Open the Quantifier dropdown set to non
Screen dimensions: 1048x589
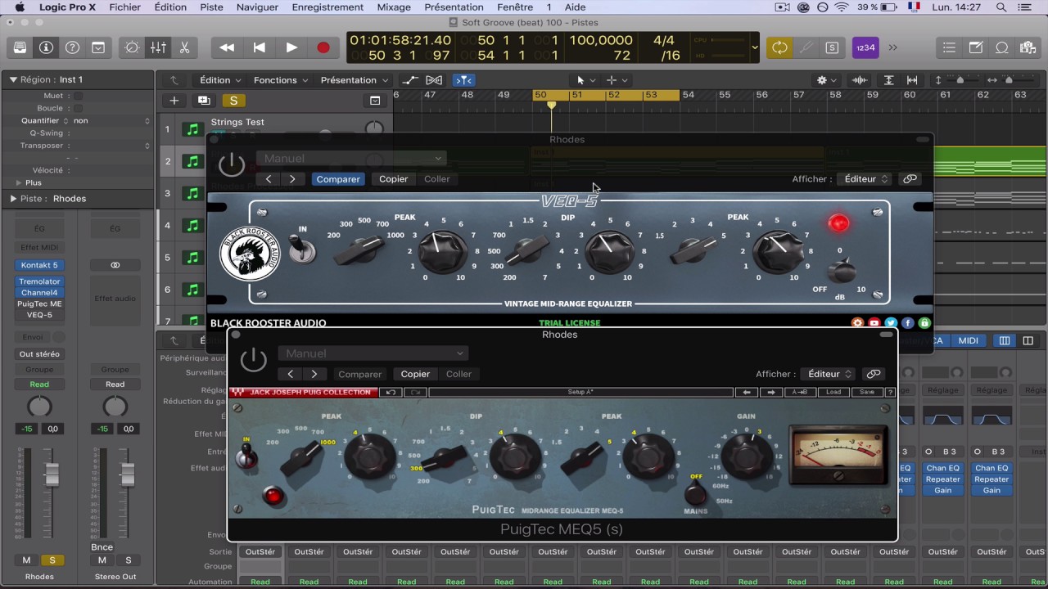point(111,120)
